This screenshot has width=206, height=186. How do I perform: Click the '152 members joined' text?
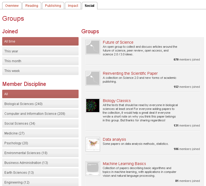pos(187,87)
